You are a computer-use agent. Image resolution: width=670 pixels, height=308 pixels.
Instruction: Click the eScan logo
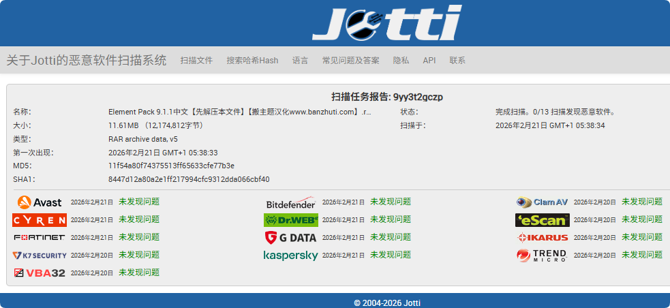pos(543,220)
